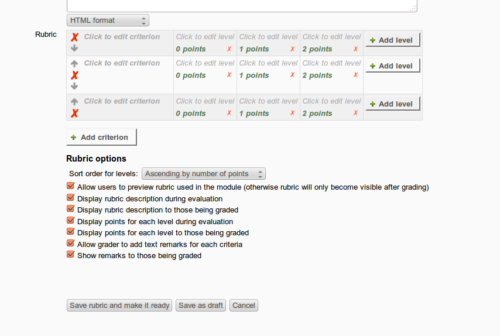Viewport: 500px width, 336px height.
Task: Move the second criterion up
Action: coord(74,63)
